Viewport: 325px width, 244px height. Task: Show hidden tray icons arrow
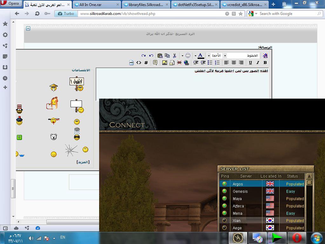coord(54,238)
